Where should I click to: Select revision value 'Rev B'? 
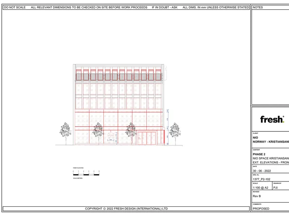pos(257,196)
